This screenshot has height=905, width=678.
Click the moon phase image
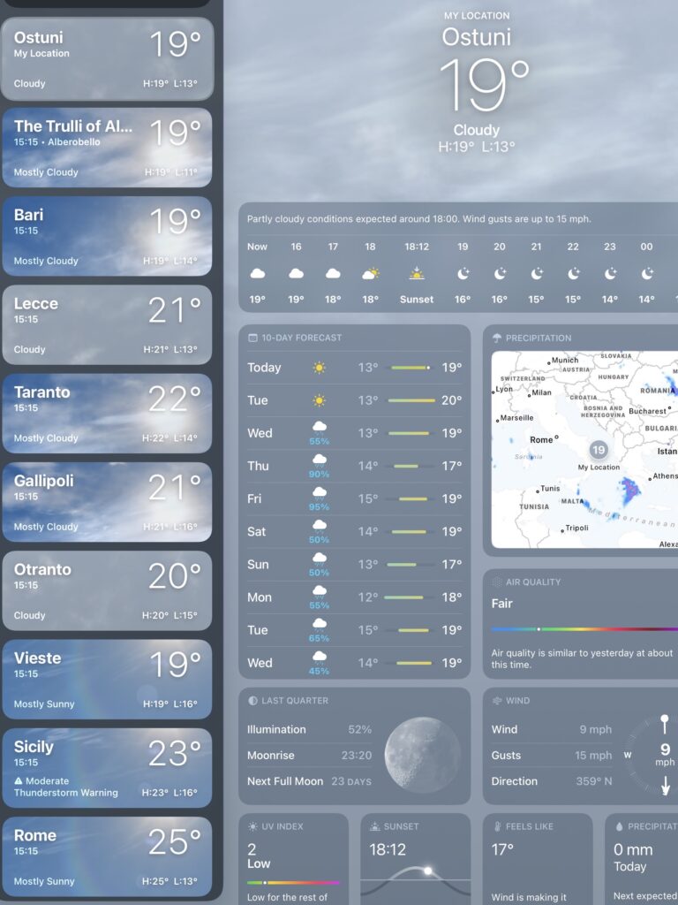pyautogui.click(x=422, y=754)
